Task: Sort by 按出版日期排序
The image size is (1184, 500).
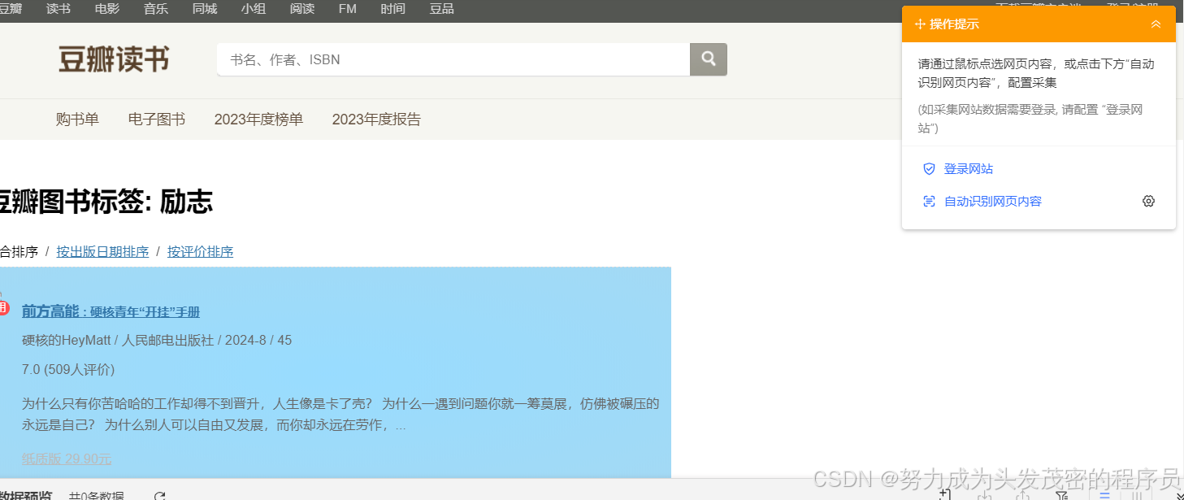Action: [102, 252]
